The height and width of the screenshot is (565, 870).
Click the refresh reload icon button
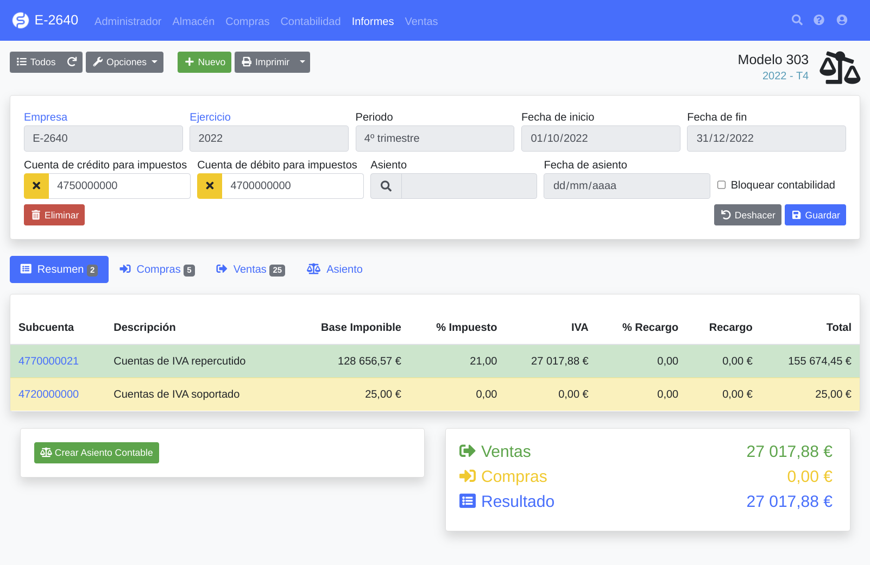72,62
